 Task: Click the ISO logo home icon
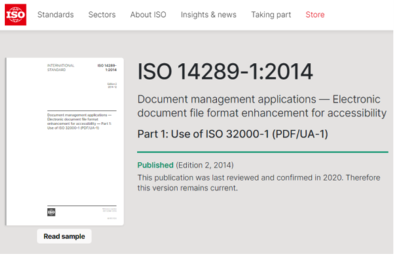(16, 14)
